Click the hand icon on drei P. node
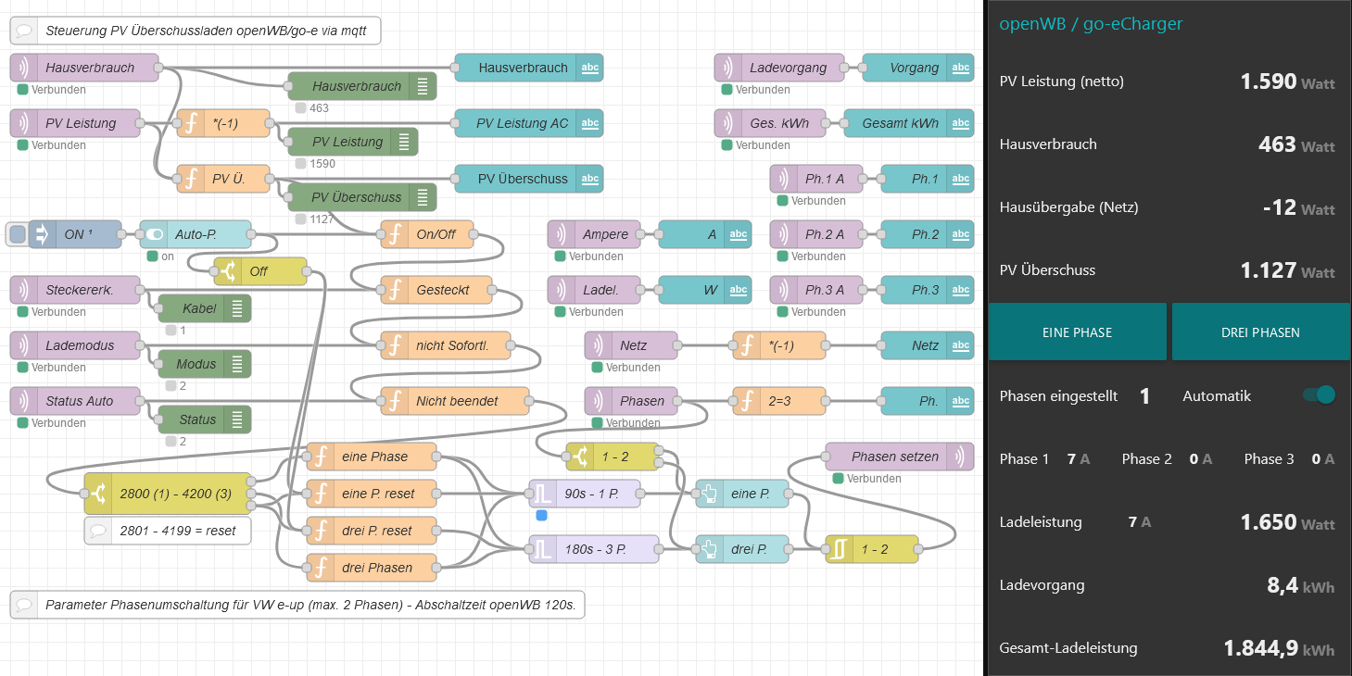 [710, 549]
